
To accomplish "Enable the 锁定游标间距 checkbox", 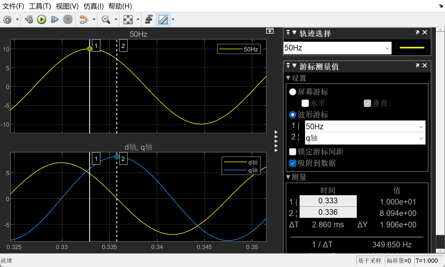I will pos(292,152).
